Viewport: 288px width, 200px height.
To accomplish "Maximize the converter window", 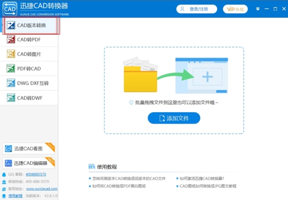I will tap(275, 9).
